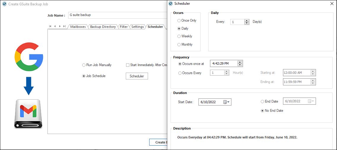This screenshot has height=150, width=337.
Task: Click Ending at time field
Action: click(x=297, y=82)
